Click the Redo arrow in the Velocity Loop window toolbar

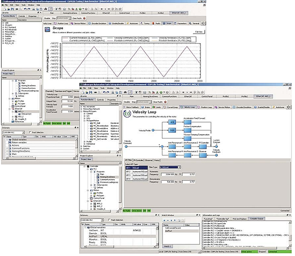pyautogui.click(x=108, y=92)
